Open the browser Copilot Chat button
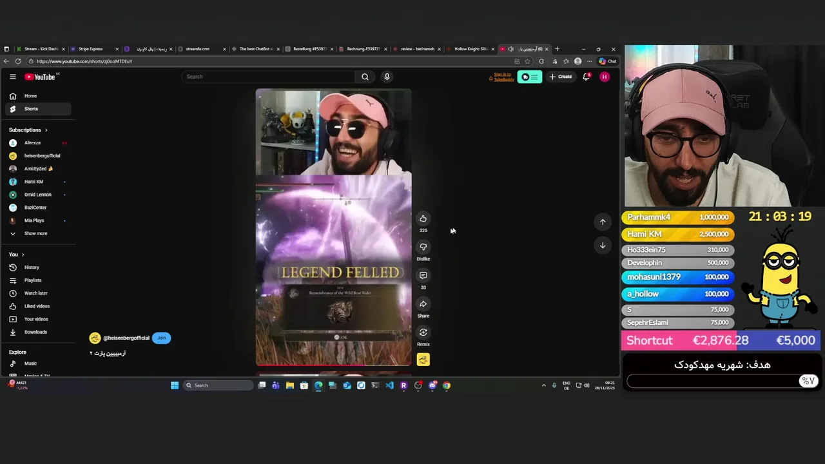Viewport: 825px width, 464px height. click(x=607, y=61)
